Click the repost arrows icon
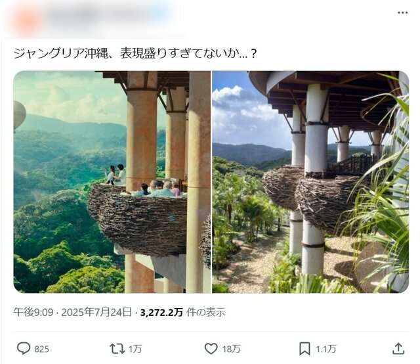The image size is (420, 364). [x=115, y=348]
